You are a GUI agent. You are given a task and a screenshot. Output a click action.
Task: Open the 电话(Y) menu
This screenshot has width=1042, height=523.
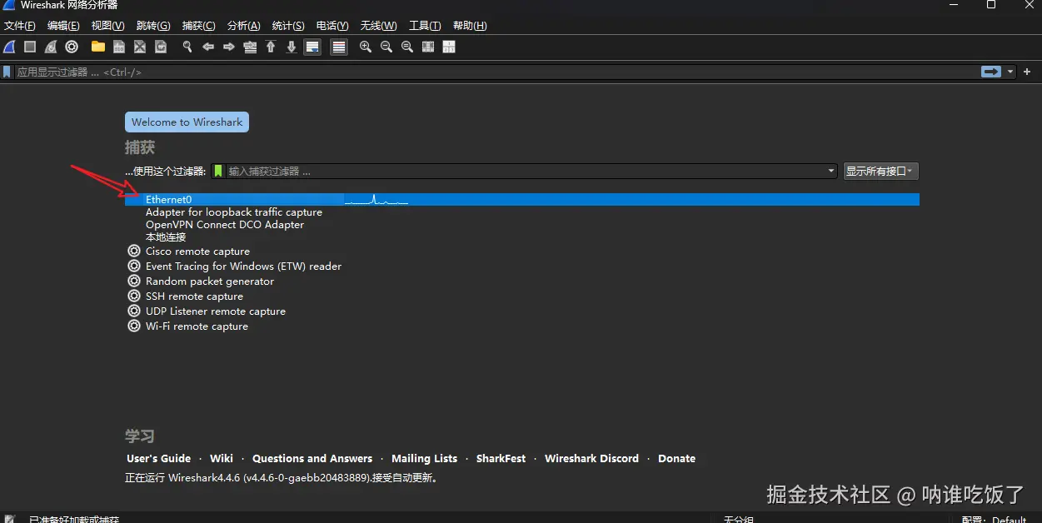point(332,26)
